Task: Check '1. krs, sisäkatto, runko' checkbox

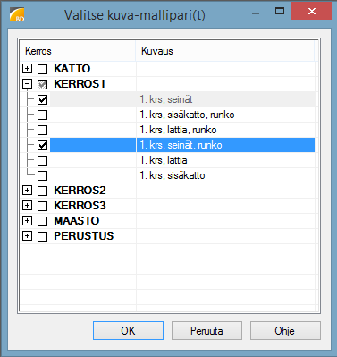Action: click(42, 115)
